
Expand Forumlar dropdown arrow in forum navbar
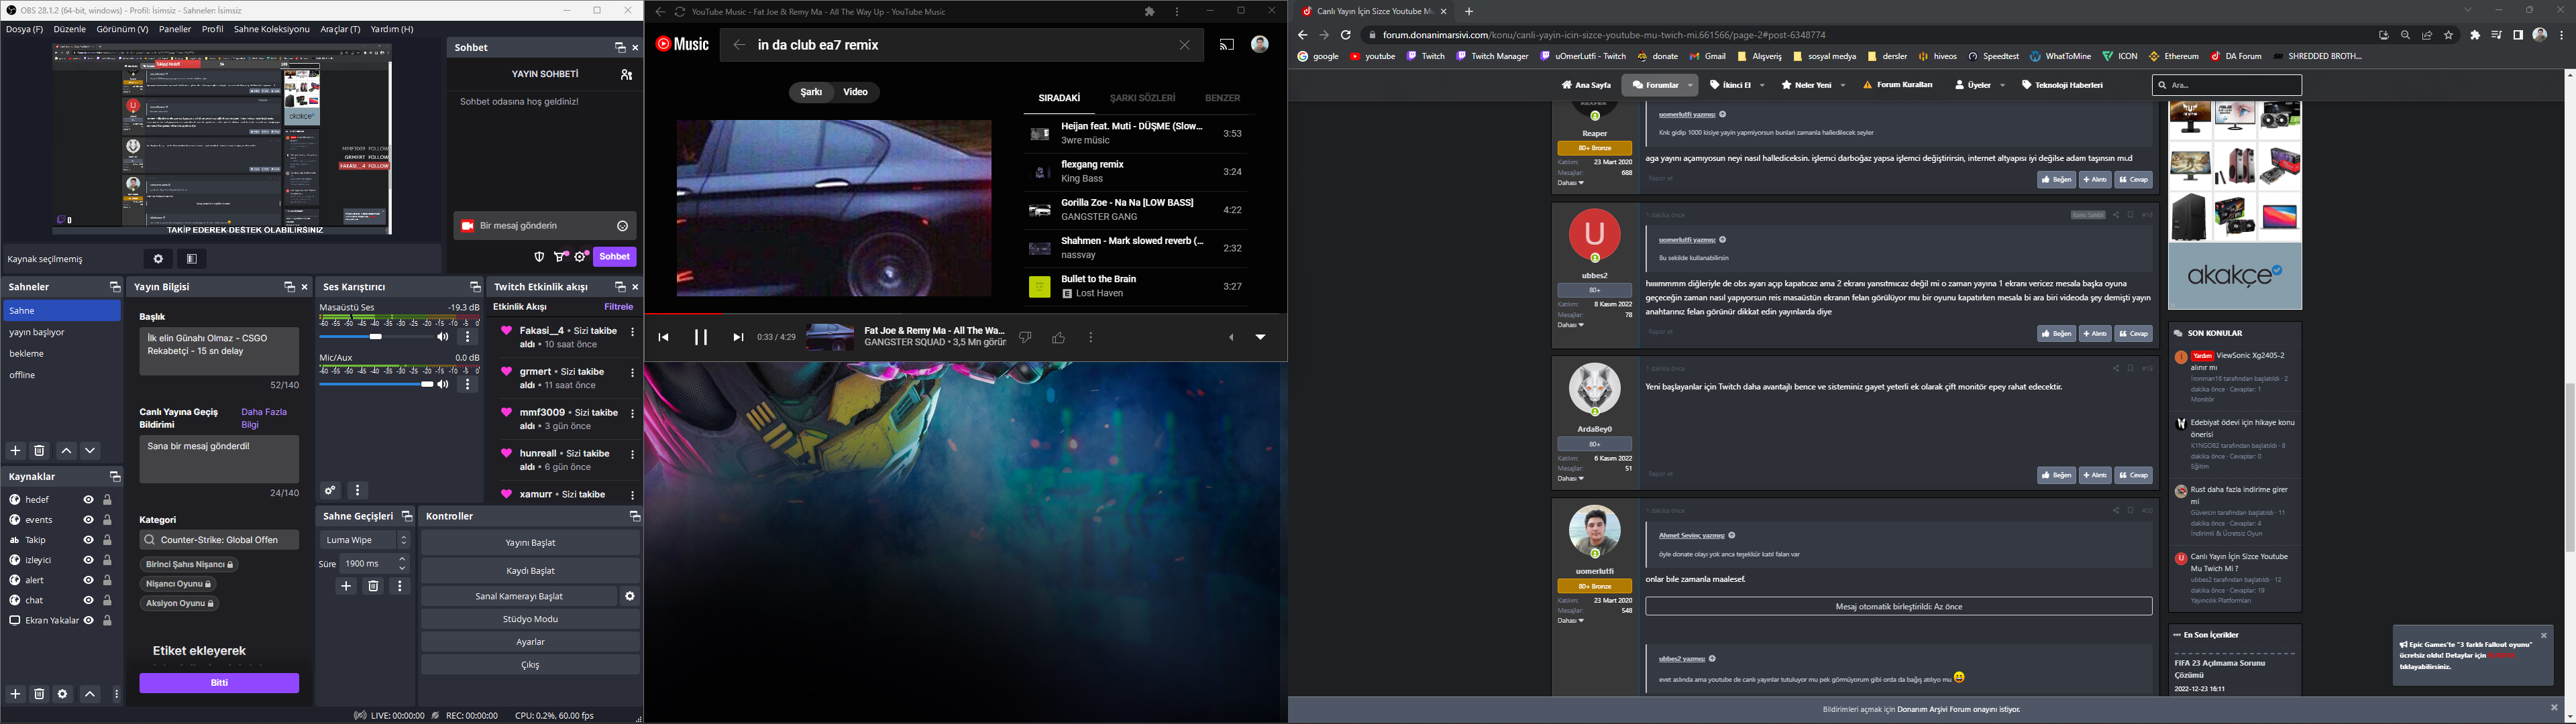pyautogui.click(x=1690, y=86)
